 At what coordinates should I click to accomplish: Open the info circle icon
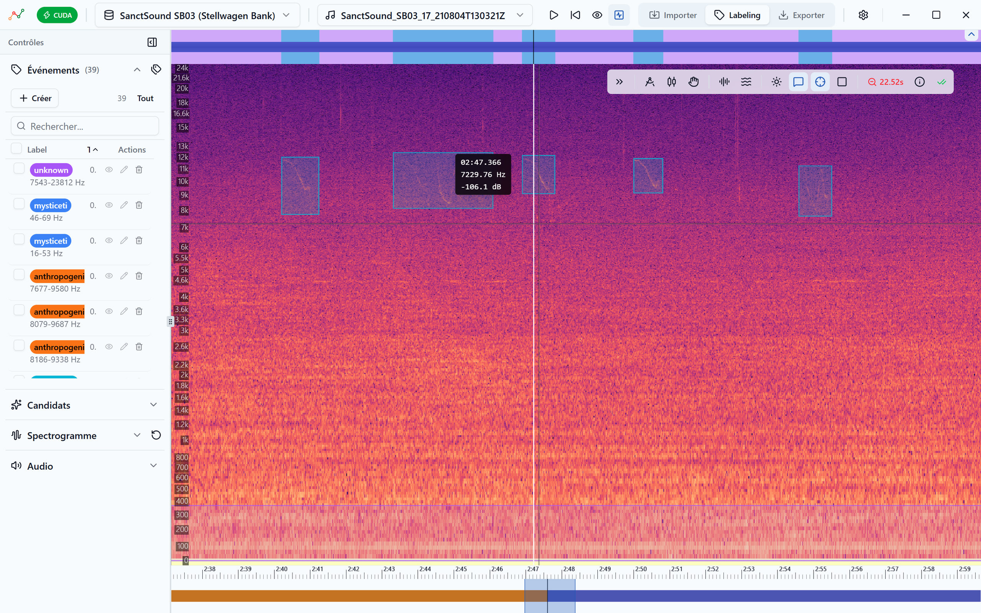coord(919,82)
